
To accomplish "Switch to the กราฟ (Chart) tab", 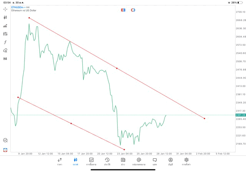I will point(75,161).
